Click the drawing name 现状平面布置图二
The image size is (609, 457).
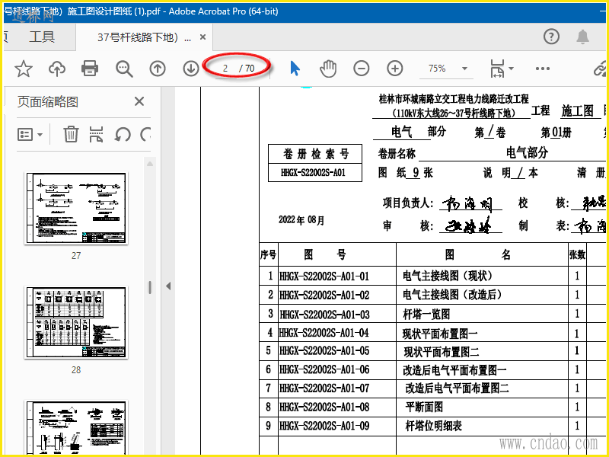tap(441, 352)
